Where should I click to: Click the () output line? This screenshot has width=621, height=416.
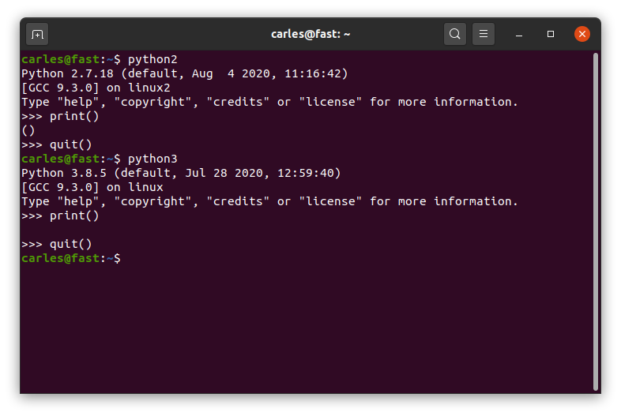pos(28,130)
